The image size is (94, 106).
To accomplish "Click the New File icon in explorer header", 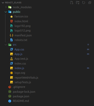I will pos(72,3).
